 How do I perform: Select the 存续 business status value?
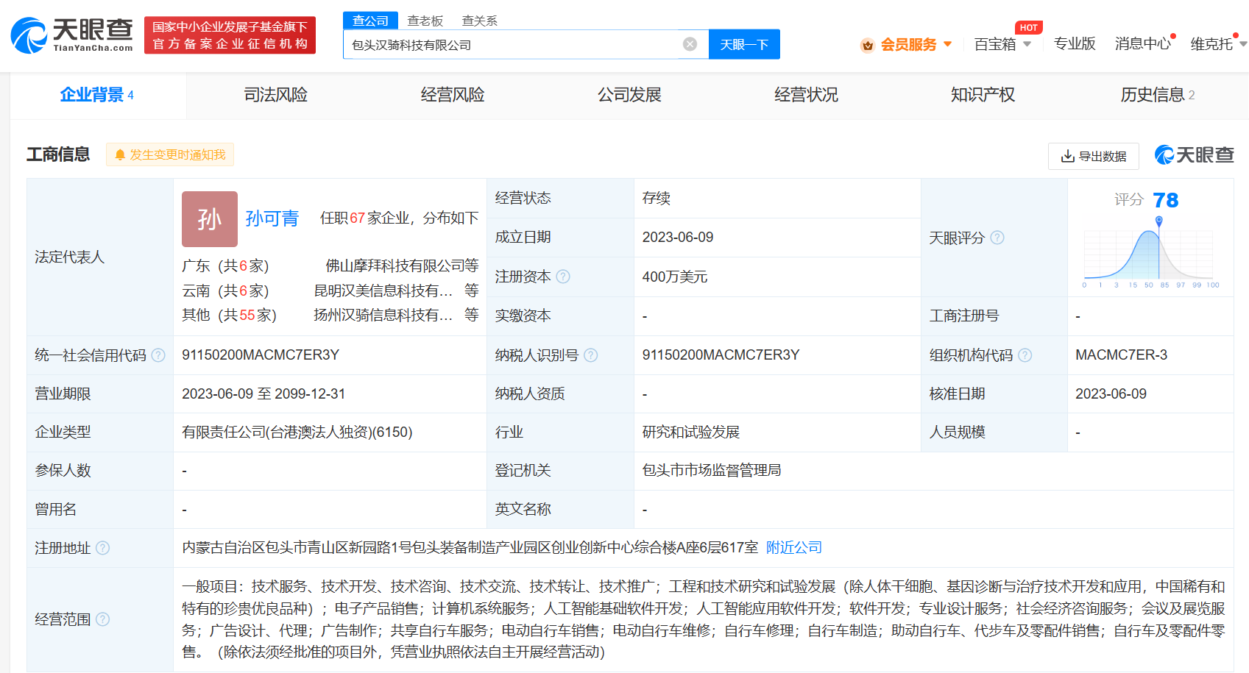click(656, 198)
